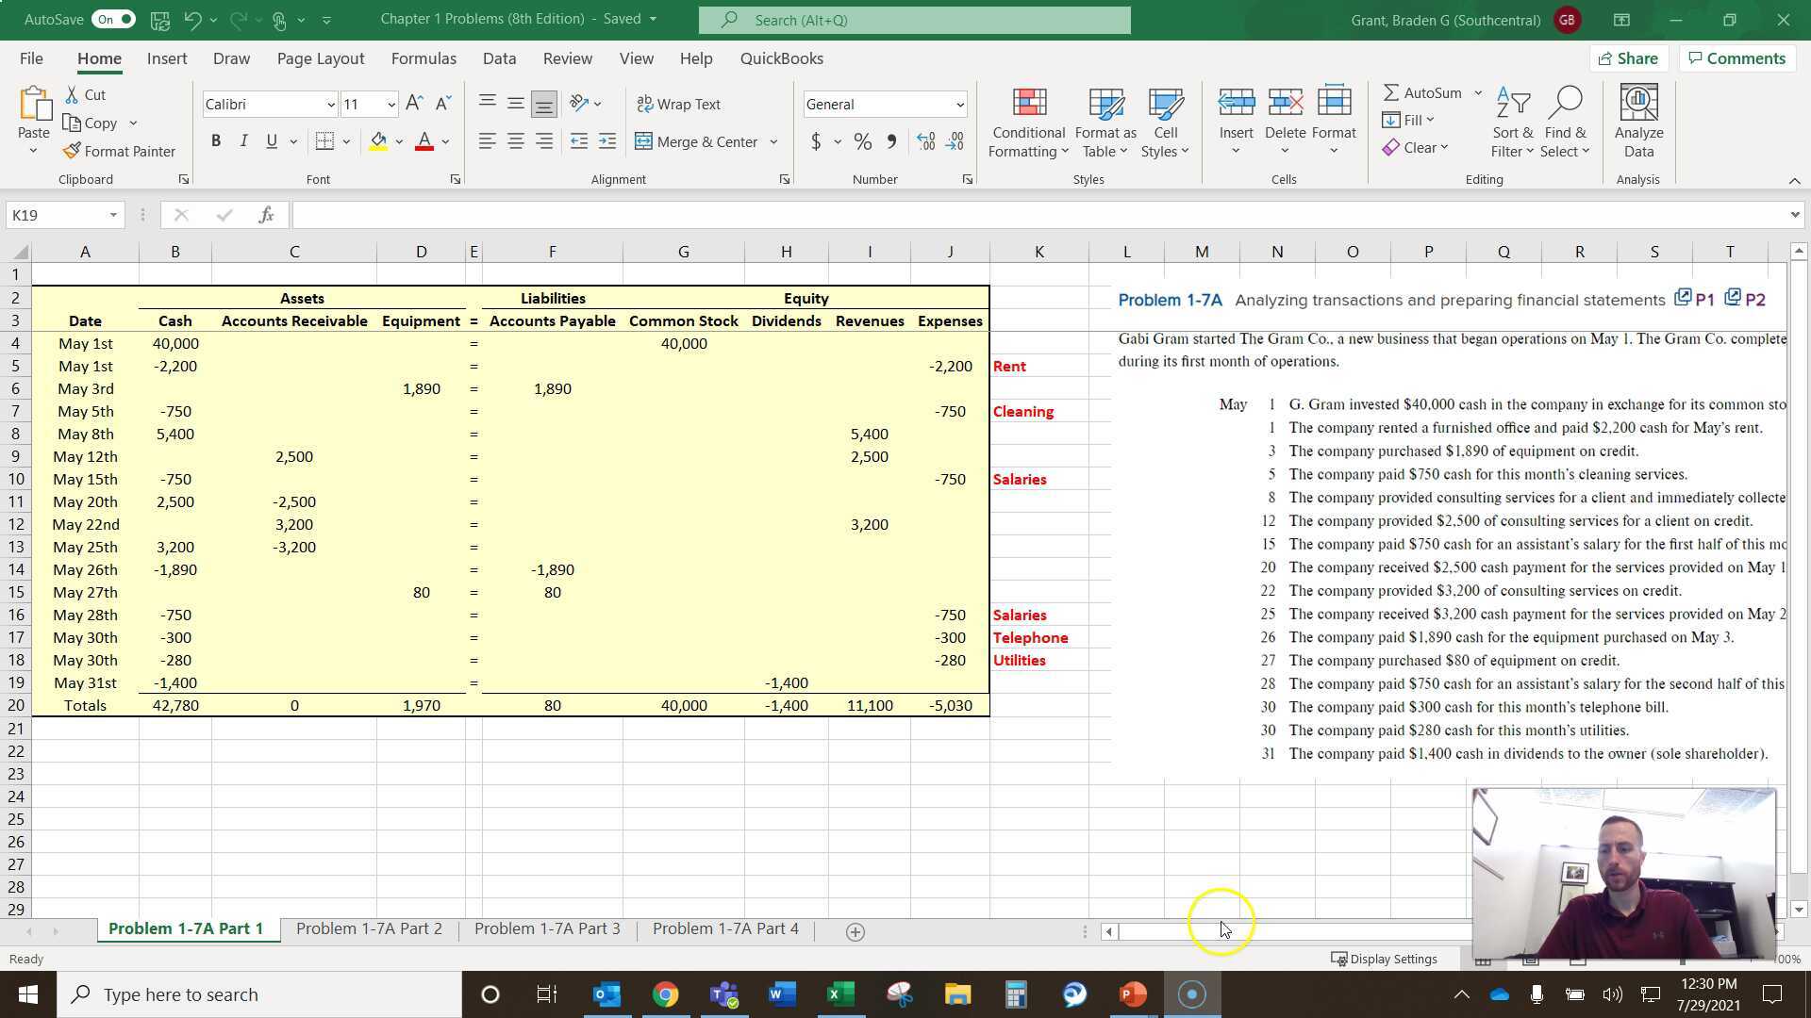The width and height of the screenshot is (1811, 1018).
Task: Click the Percent Style number format icon
Action: click(862, 141)
